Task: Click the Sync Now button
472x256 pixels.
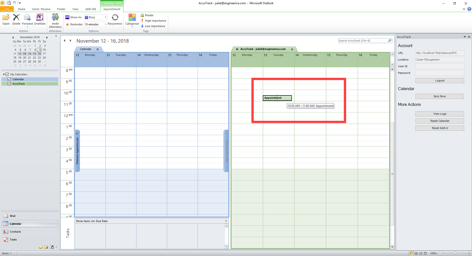Action: pos(440,96)
